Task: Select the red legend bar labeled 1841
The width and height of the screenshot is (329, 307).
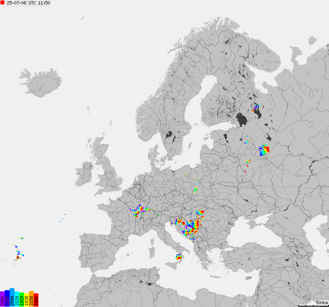Action: (36, 300)
